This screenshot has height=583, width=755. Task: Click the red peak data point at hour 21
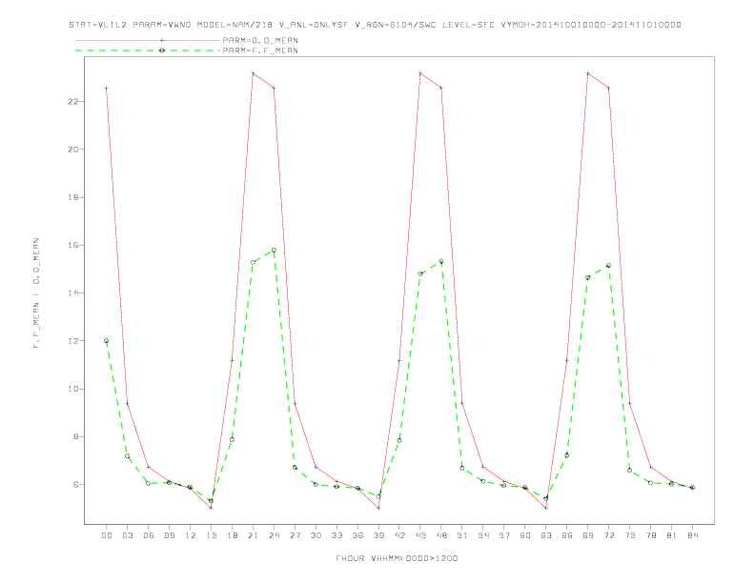[253, 73]
